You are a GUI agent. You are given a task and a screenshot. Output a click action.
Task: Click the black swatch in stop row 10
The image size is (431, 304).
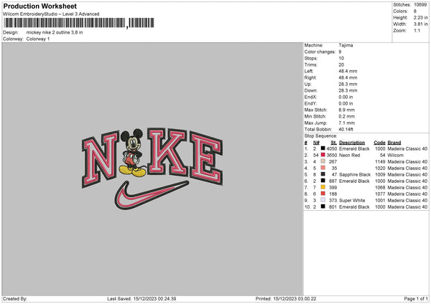(x=323, y=206)
